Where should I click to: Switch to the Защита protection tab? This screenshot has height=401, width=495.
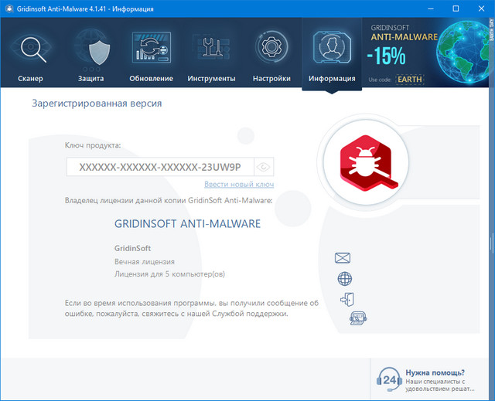point(90,54)
